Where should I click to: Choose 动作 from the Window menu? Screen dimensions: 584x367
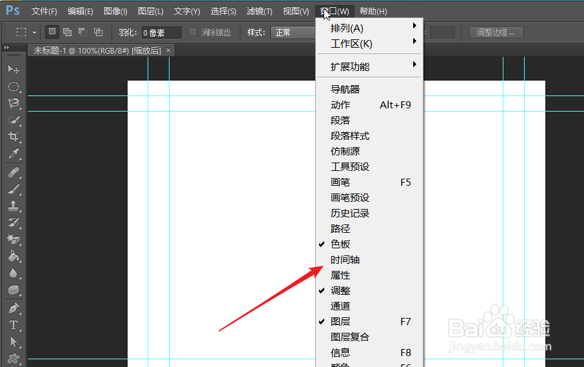tap(369, 105)
